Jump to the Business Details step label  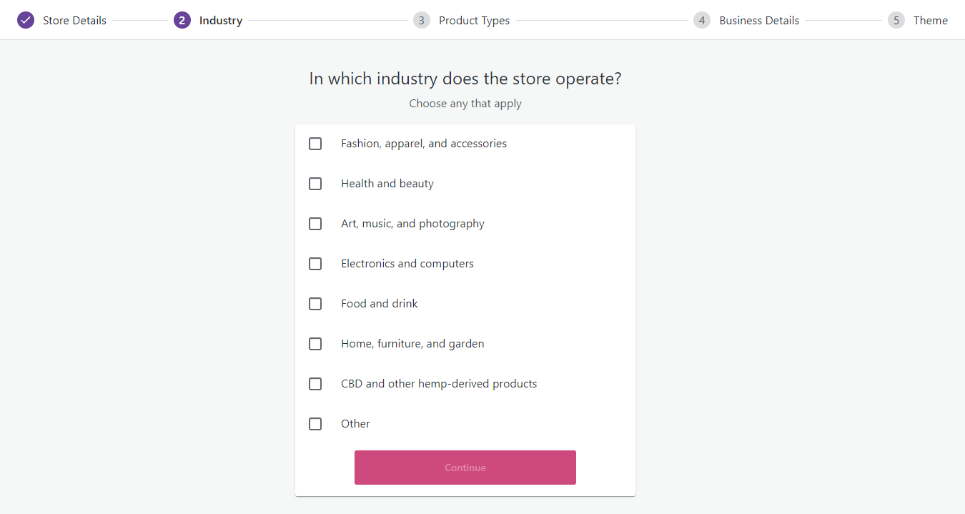(x=759, y=20)
